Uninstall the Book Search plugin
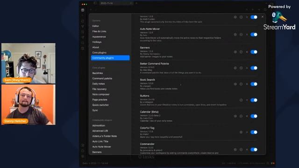Viewport: 299px width, 168px height. tap(247, 84)
